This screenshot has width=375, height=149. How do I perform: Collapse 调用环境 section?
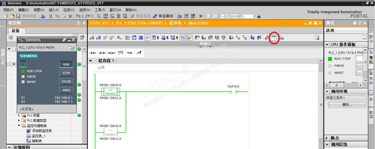point(327,91)
